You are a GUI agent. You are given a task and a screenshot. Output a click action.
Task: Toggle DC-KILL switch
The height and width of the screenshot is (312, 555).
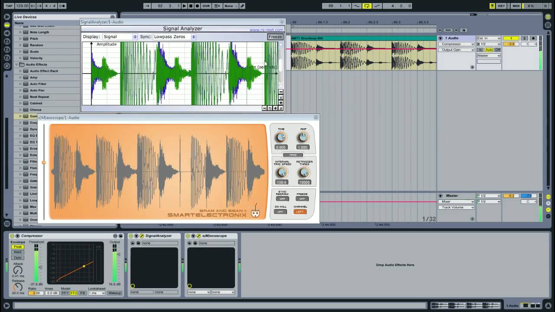pos(281,212)
